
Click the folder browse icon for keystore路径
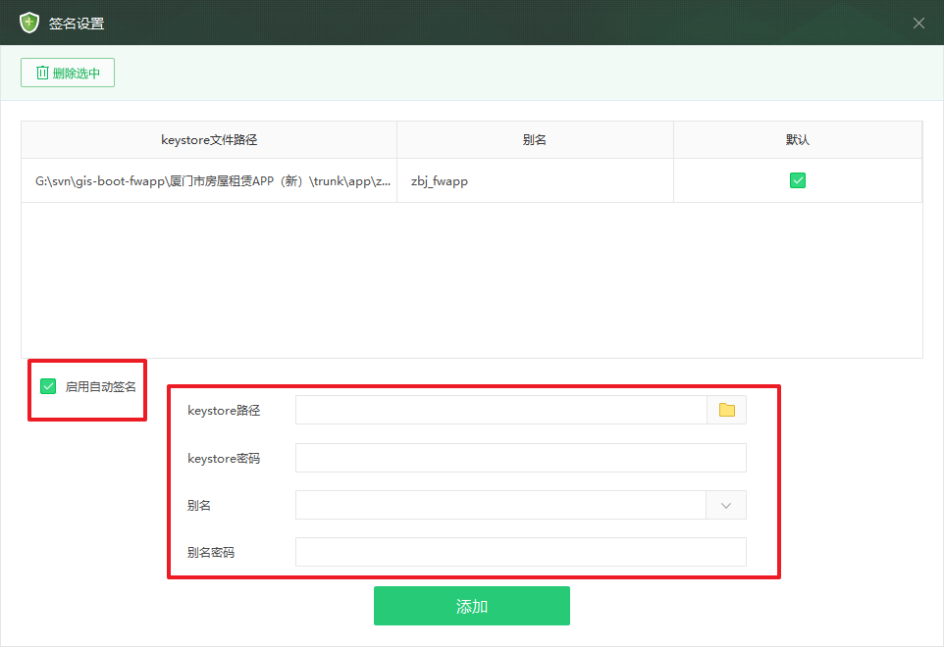(x=726, y=410)
